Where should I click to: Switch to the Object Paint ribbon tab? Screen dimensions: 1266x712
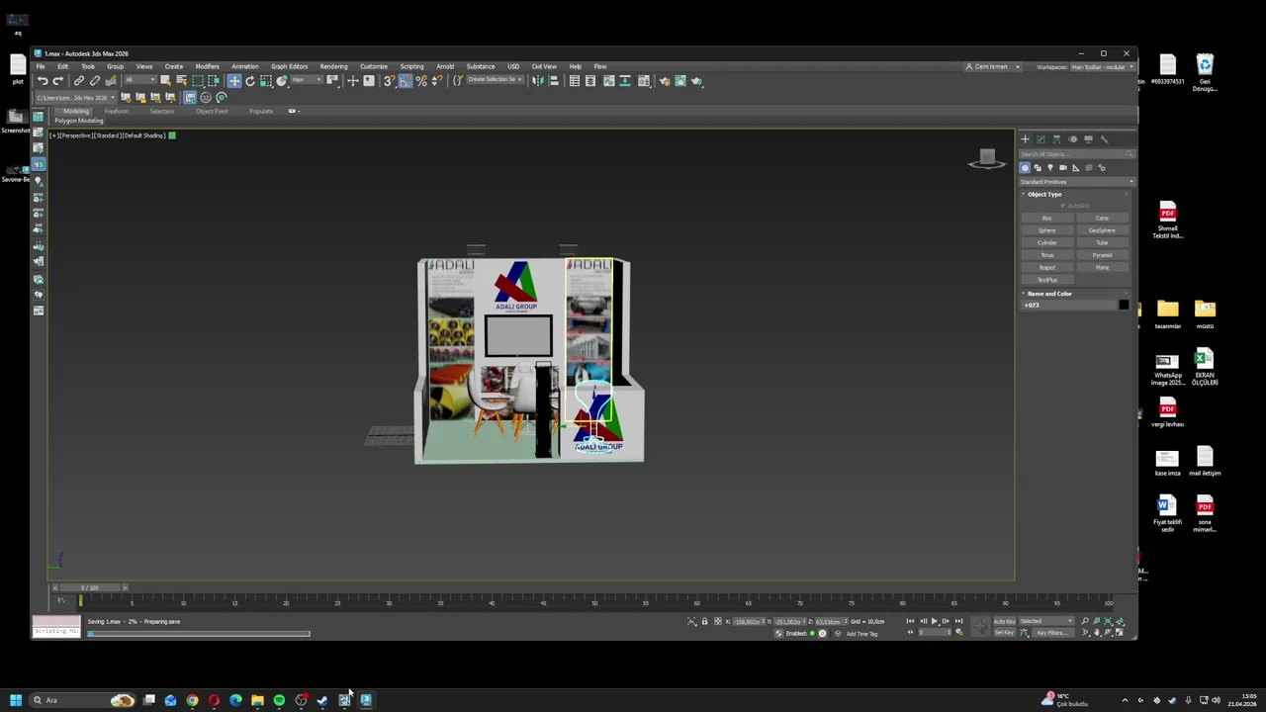pyautogui.click(x=212, y=111)
